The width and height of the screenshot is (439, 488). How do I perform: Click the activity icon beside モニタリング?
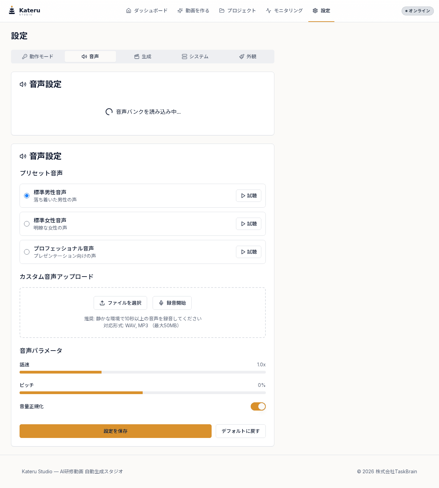[x=269, y=11]
